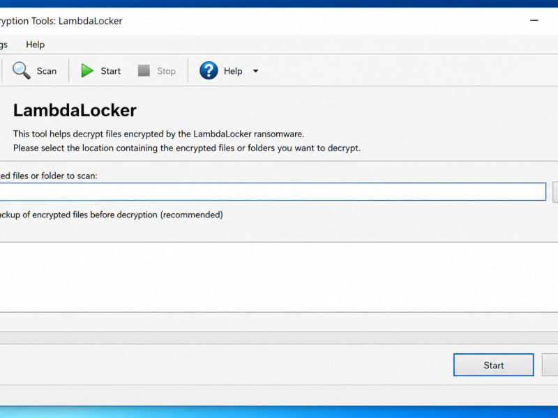Click the Start button at bottom right

pyautogui.click(x=494, y=364)
